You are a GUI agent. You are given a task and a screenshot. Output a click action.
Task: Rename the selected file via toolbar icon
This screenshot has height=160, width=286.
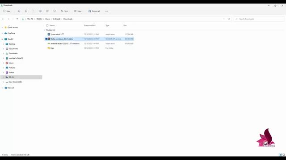(40, 11)
